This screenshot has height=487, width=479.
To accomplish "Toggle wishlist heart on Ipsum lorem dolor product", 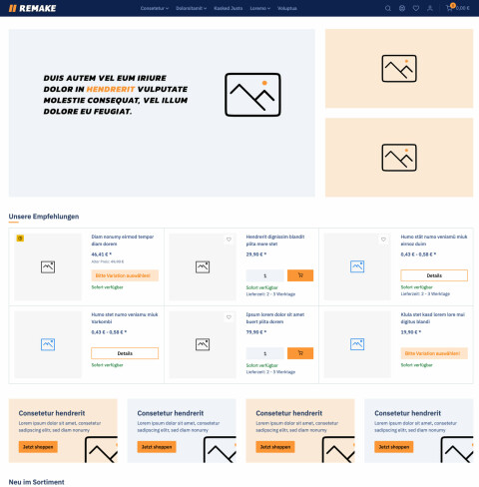I will (x=229, y=317).
